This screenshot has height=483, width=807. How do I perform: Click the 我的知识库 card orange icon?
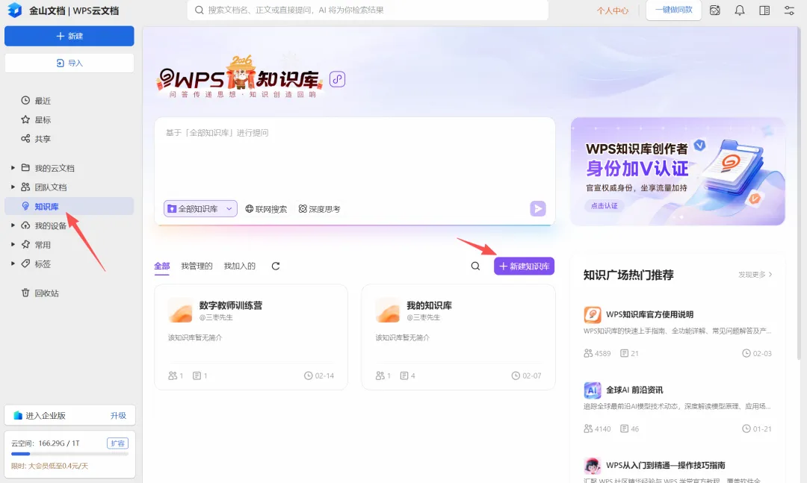coord(388,310)
